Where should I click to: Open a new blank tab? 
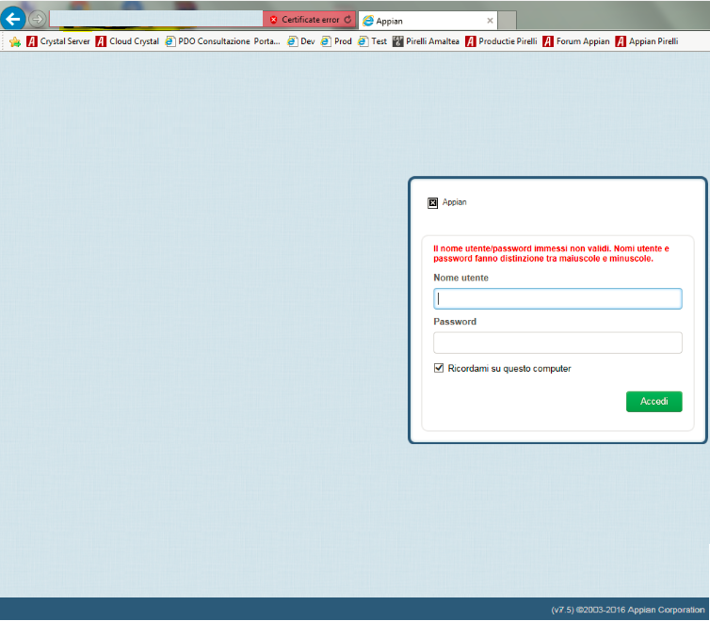click(508, 21)
